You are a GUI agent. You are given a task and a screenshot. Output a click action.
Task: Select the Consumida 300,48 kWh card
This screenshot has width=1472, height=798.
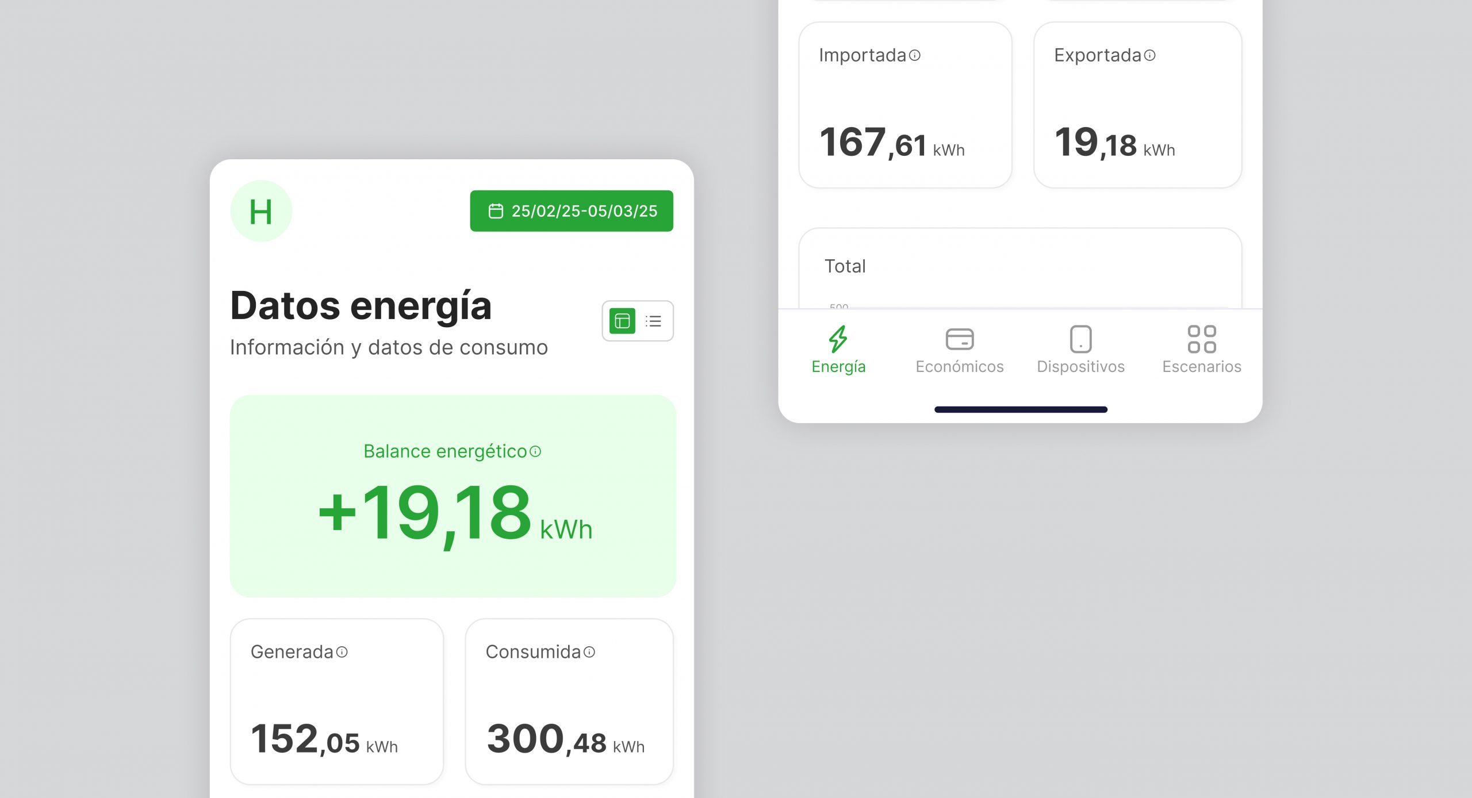569,701
